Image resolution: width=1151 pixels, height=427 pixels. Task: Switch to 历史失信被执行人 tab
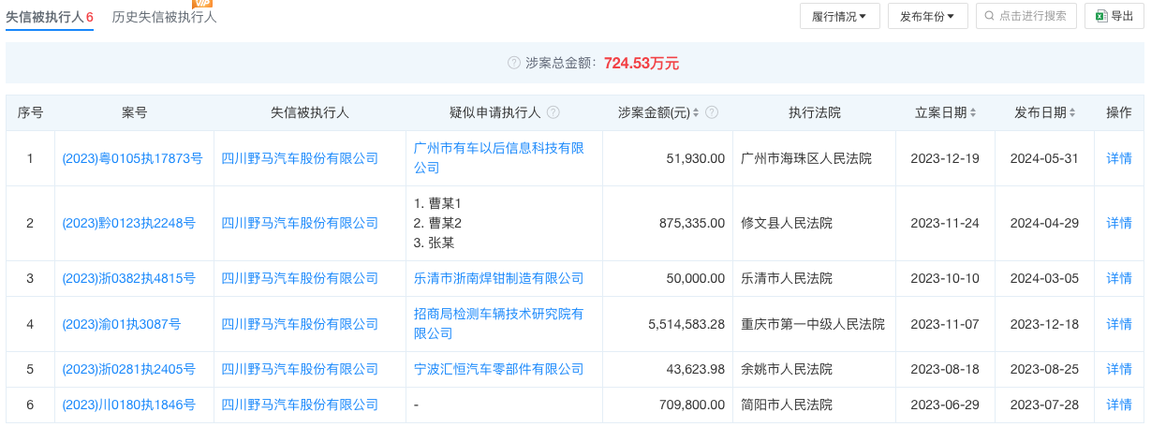pyautogui.click(x=165, y=17)
